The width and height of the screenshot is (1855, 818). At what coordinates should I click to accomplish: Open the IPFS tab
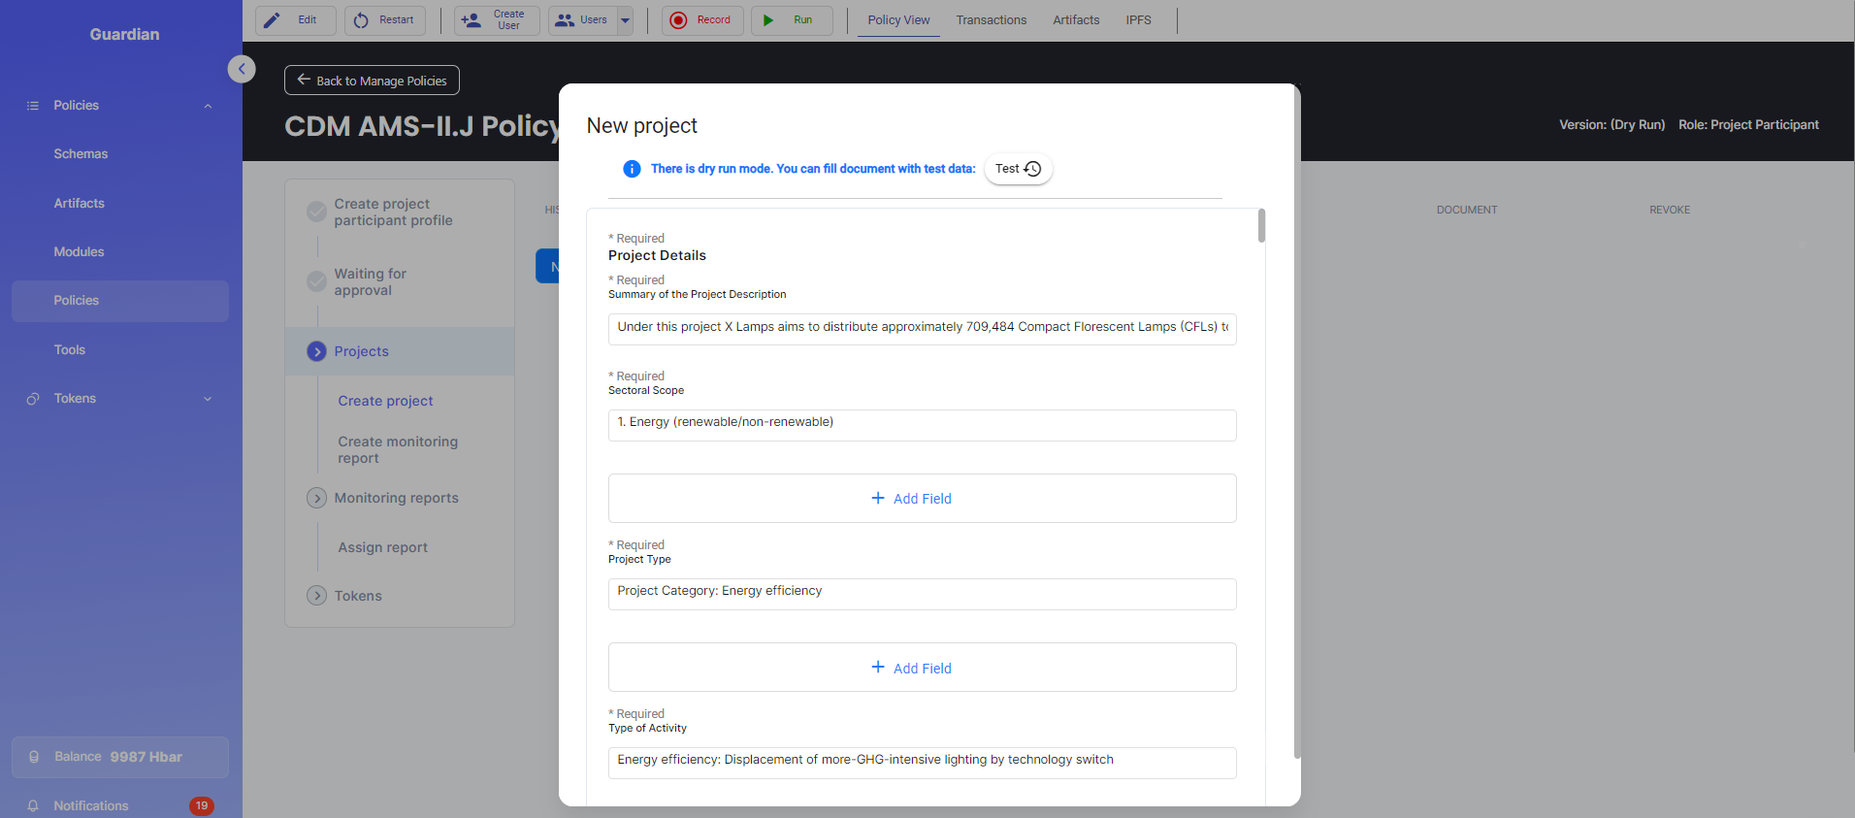coord(1138,20)
